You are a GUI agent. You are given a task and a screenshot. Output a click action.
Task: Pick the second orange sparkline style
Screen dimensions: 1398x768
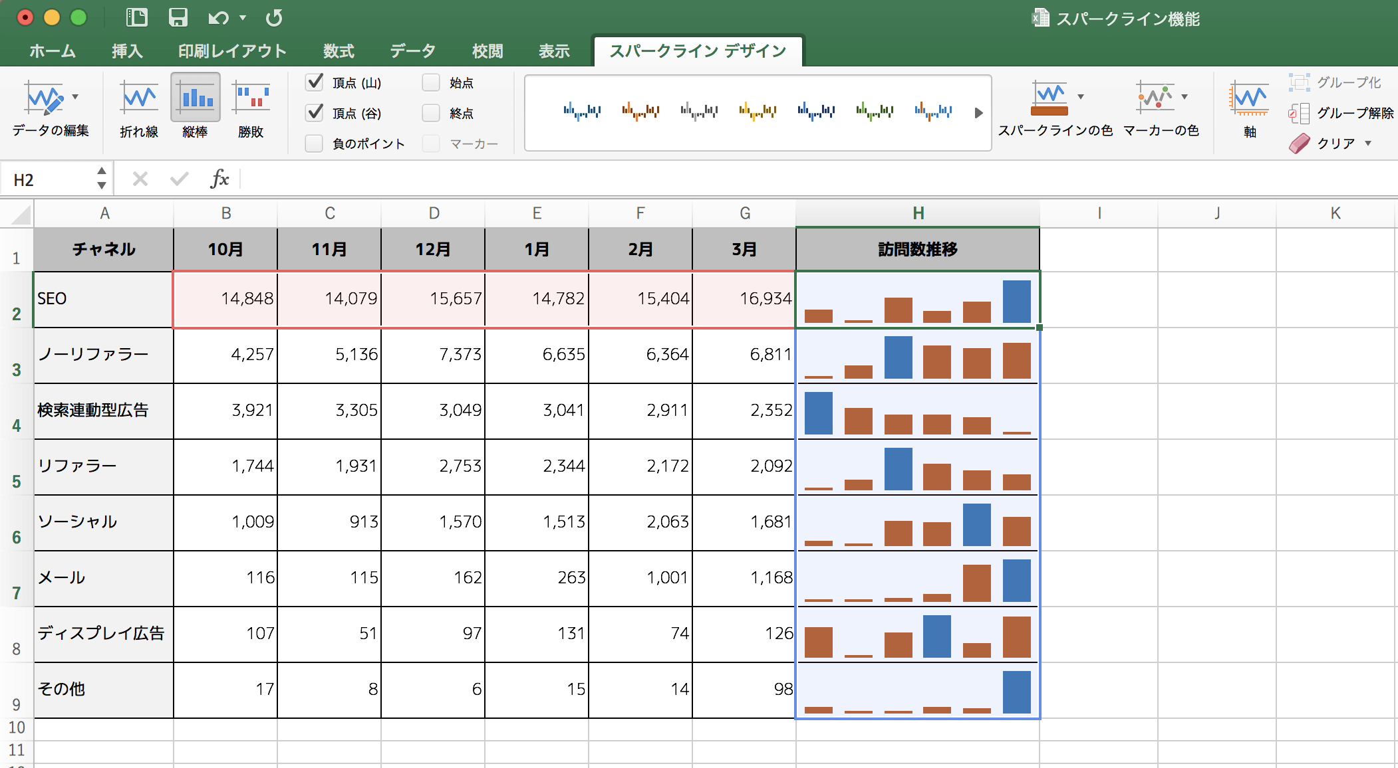click(x=640, y=112)
